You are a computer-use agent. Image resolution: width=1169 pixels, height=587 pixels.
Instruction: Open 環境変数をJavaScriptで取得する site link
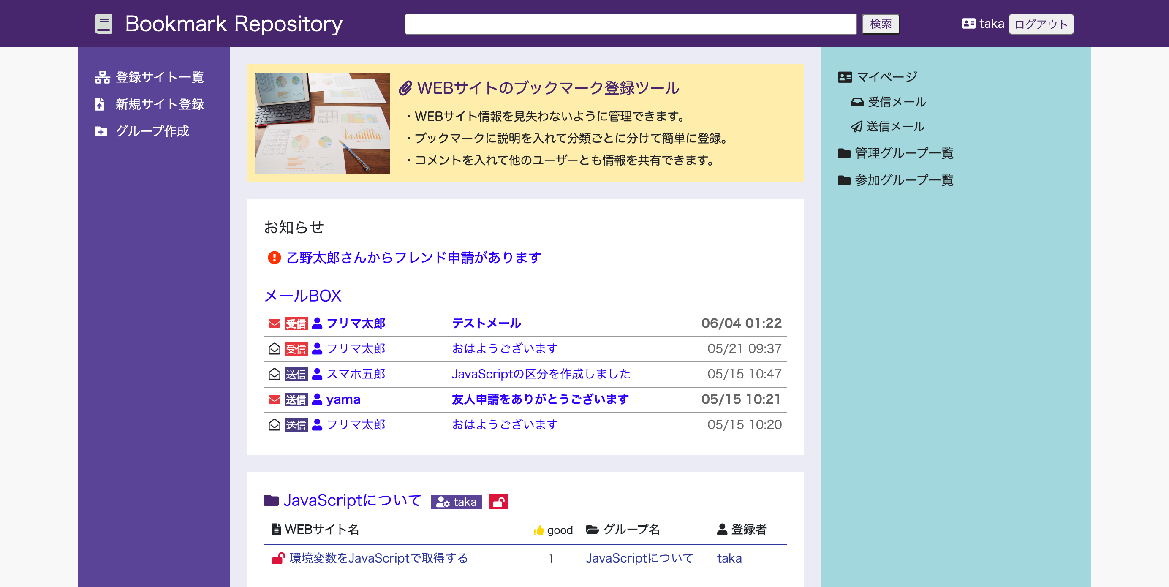pyautogui.click(x=378, y=558)
